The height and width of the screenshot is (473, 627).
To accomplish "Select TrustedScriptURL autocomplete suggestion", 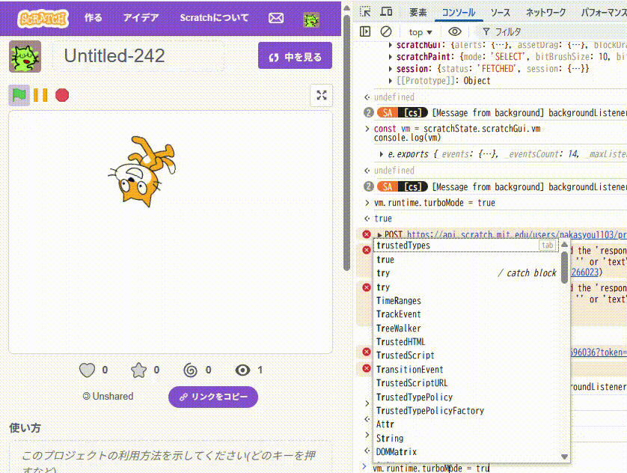I will coord(466,383).
